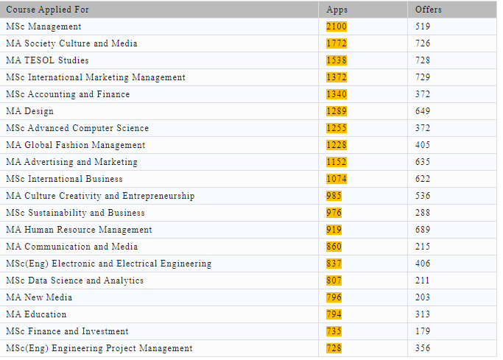Click the Offers value 635

coord(423,162)
